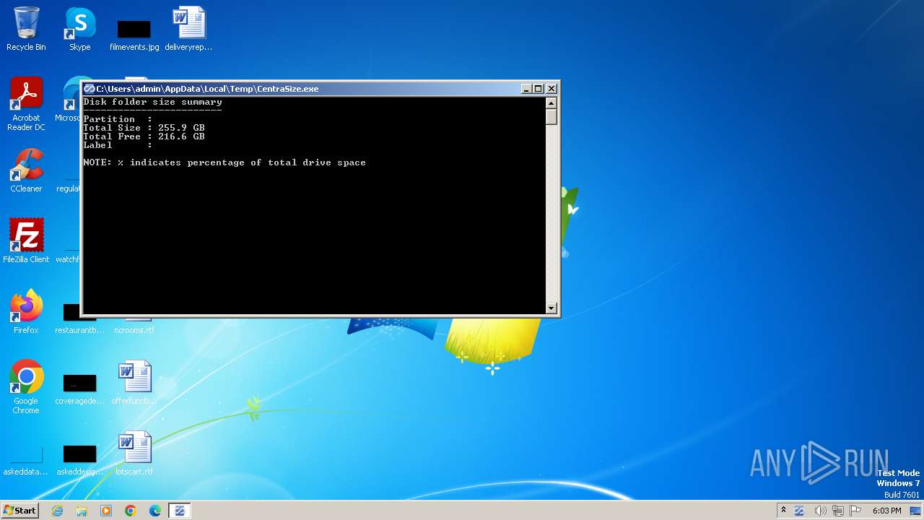Launch Skype from the desktop
The width and height of the screenshot is (924, 520).
[79, 29]
